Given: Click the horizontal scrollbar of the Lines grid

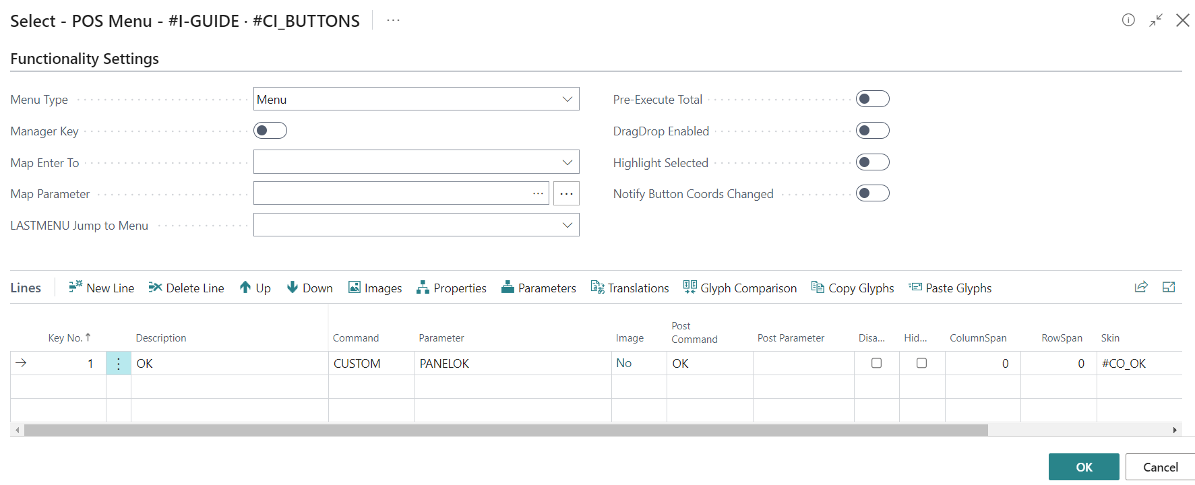Looking at the screenshot, I should (x=505, y=430).
